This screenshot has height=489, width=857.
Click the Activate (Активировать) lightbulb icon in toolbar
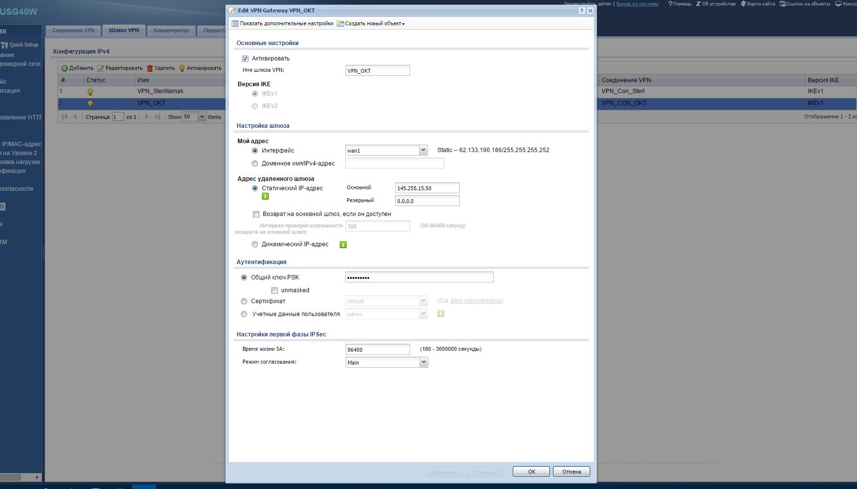(182, 68)
